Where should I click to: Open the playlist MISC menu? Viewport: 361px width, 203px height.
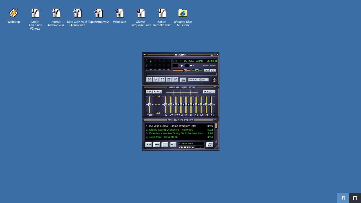click(x=173, y=145)
